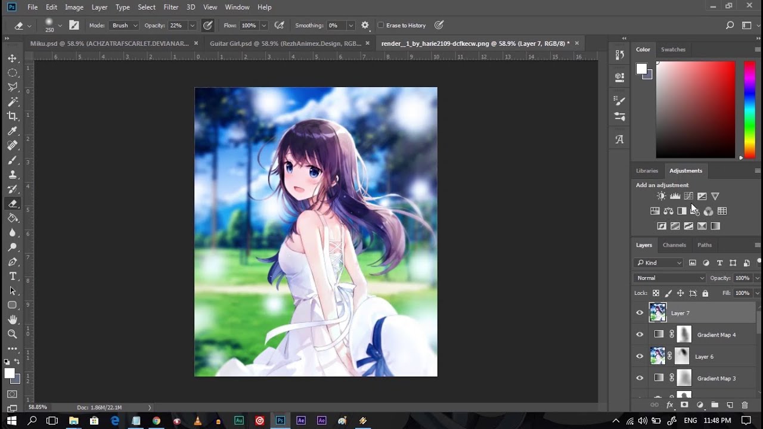Switch to the Miku.psd document tab
763x429 pixels.
[x=110, y=43]
